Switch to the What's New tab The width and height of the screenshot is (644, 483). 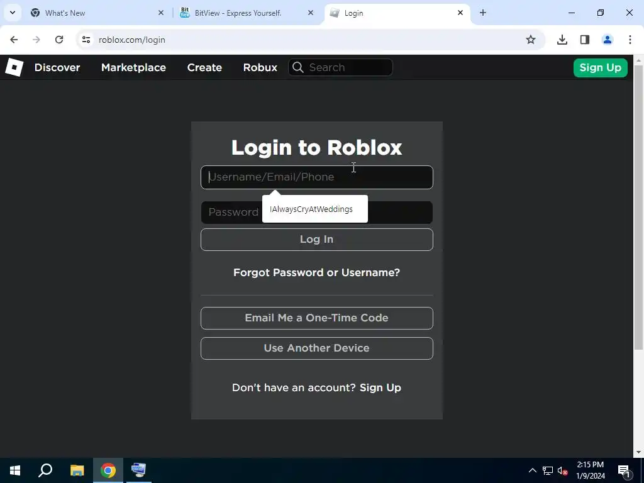coord(98,13)
